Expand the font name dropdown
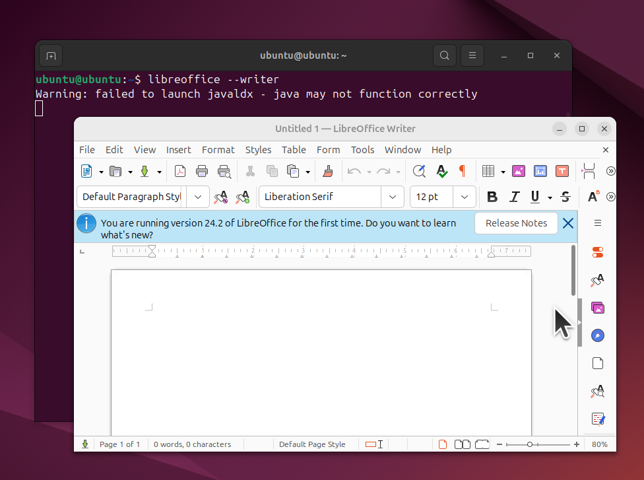The height and width of the screenshot is (480, 644). coord(393,197)
